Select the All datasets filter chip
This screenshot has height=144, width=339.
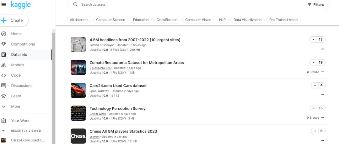79,20
